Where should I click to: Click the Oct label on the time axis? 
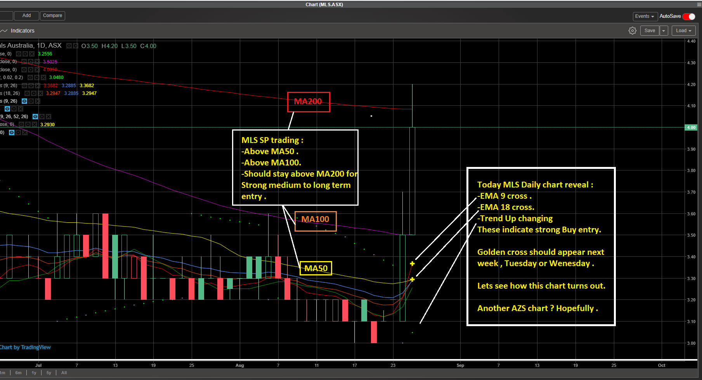662,365
